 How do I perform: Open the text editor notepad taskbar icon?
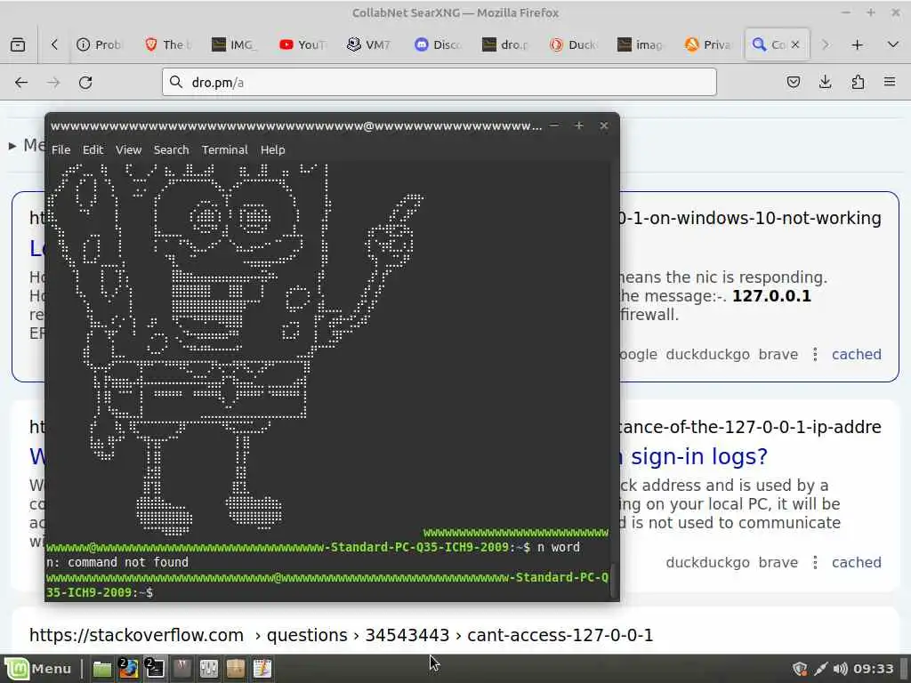click(x=262, y=669)
